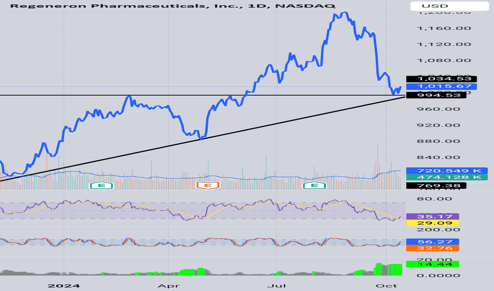Click the 474.128 K volume average label
Image resolution: width=494 pixels, height=291 pixels.
(x=447, y=177)
